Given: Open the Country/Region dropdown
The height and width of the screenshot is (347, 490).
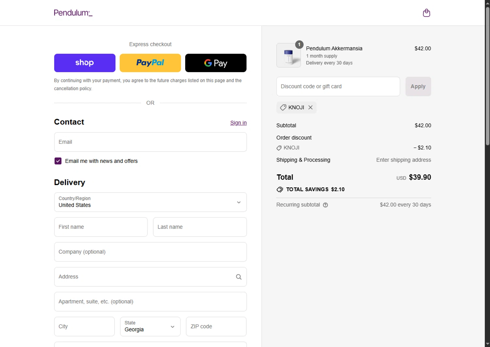Looking at the screenshot, I should pyautogui.click(x=150, y=202).
